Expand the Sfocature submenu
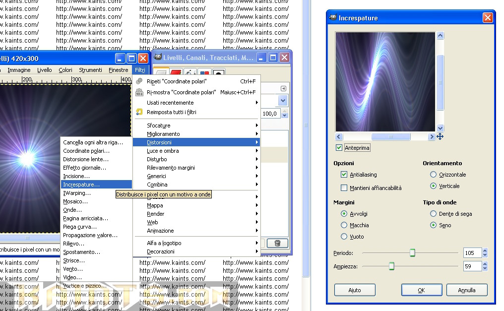The image size is (504, 311). coord(196,125)
